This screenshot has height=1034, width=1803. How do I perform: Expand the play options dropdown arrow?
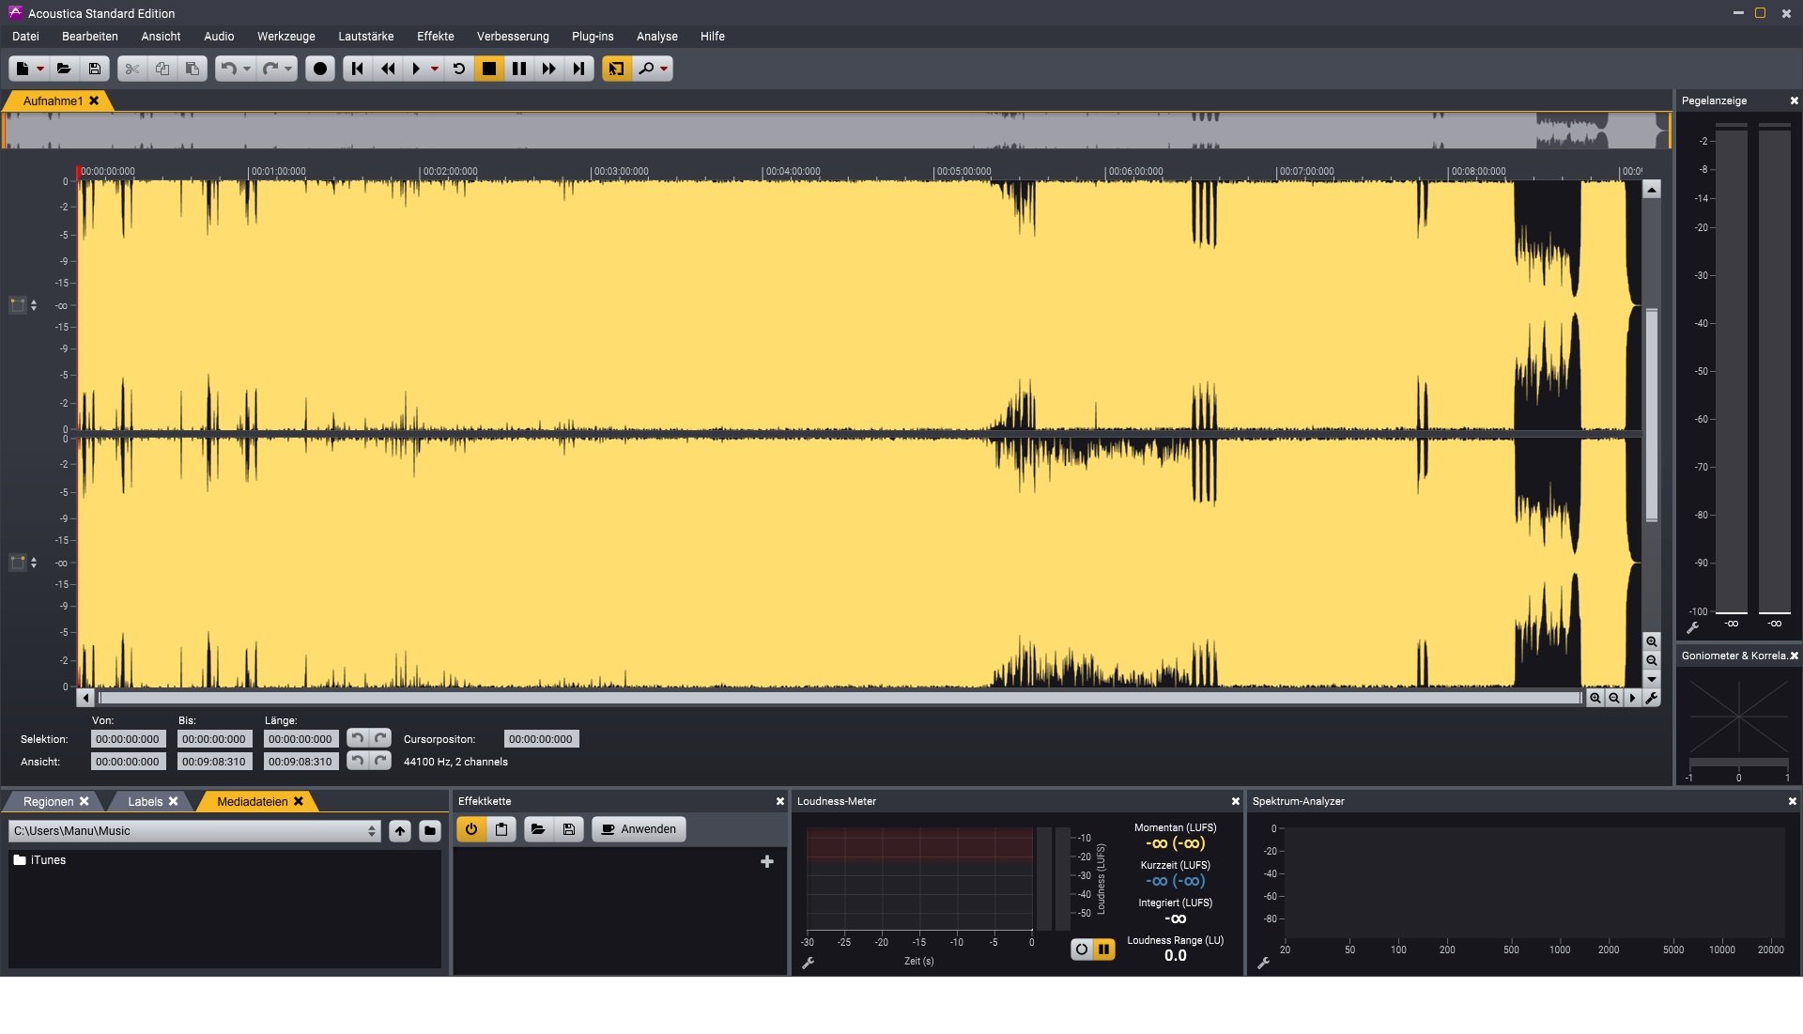(x=435, y=69)
